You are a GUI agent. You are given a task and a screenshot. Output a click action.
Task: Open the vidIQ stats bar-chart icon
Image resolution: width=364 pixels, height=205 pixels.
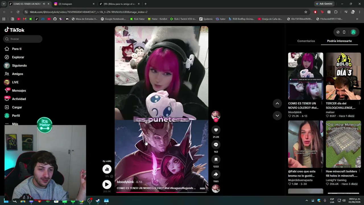[107, 169]
